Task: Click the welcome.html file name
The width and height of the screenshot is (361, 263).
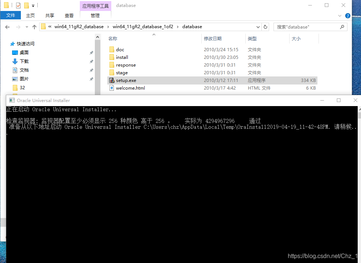Action: [131, 88]
